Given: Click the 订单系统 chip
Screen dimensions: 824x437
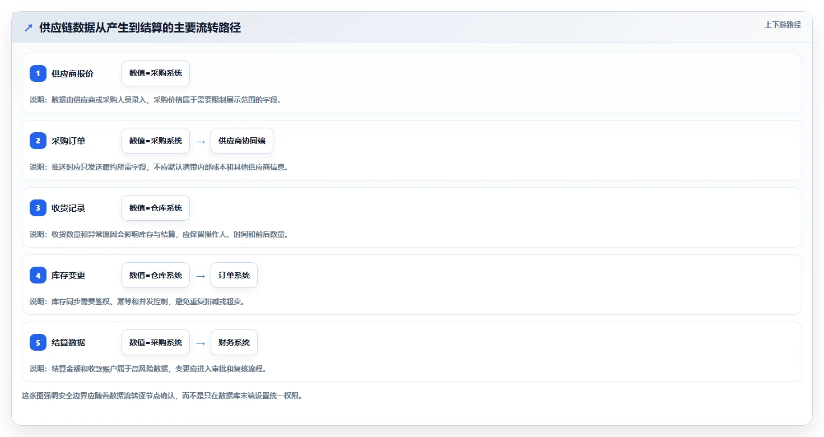Looking at the screenshot, I should tap(234, 275).
